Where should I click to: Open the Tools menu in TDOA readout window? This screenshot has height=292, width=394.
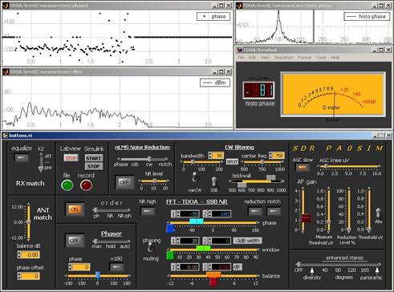[321, 57]
